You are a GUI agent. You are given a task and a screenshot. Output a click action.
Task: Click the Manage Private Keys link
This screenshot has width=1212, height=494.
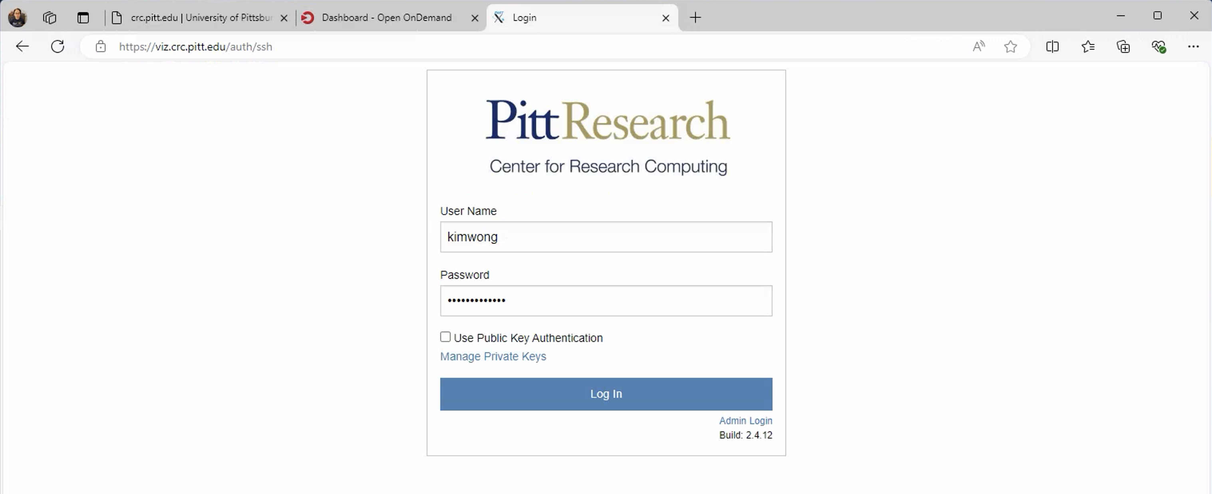pyautogui.click(x=493, y=356)
